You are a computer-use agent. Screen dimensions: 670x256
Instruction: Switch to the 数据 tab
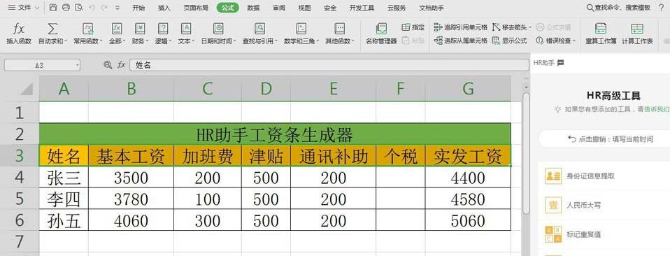point(253,8)
